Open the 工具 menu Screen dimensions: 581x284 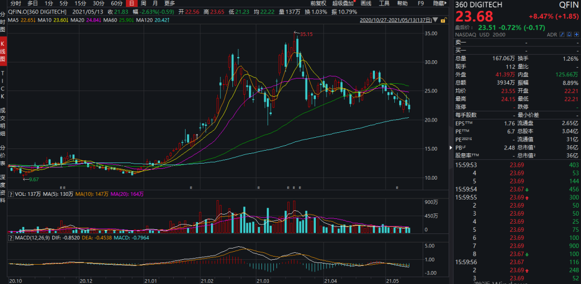384,3
